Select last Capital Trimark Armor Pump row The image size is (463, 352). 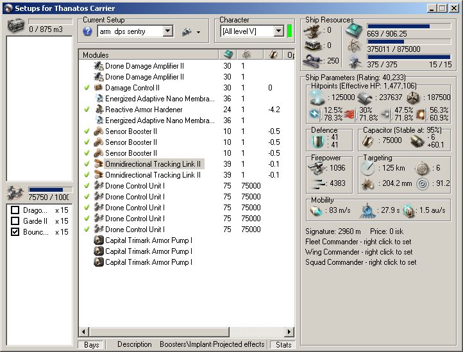(x=187, y=262)
